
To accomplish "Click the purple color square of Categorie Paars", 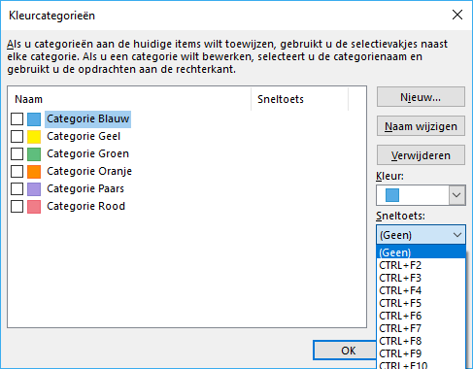I will tap(34, 189).
